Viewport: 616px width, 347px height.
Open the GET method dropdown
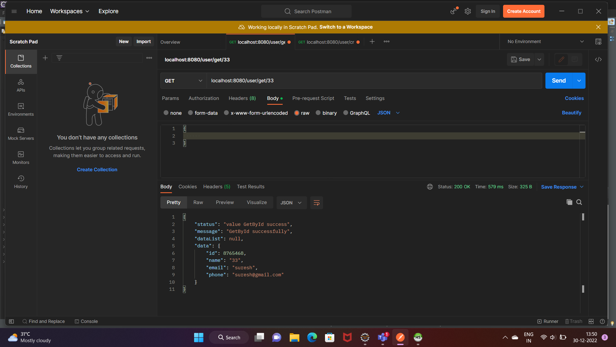(x=184, y=81)
